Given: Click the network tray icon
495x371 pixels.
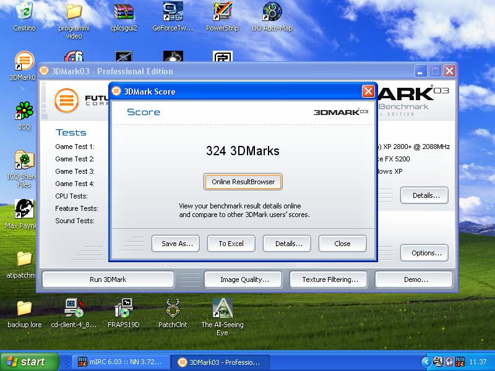Looking at the screenshot, I should tap(438, 362).
